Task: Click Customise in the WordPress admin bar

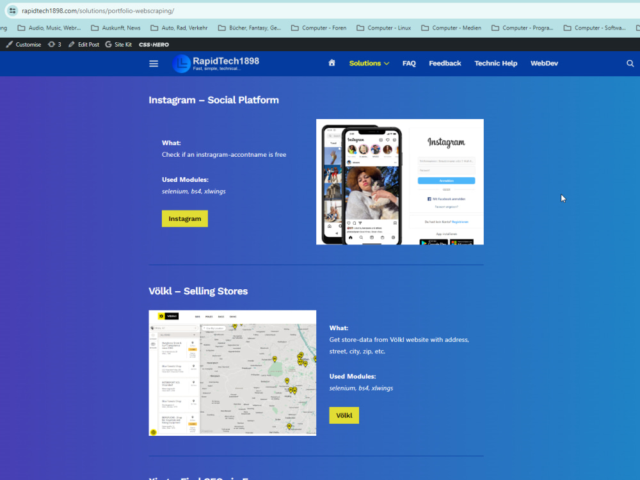Action: click(24, 45)
